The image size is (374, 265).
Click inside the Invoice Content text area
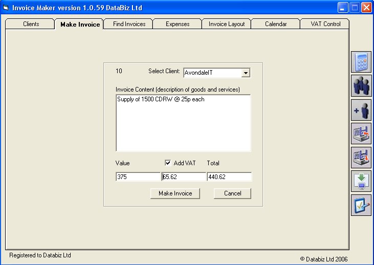(x=183, y=123)
